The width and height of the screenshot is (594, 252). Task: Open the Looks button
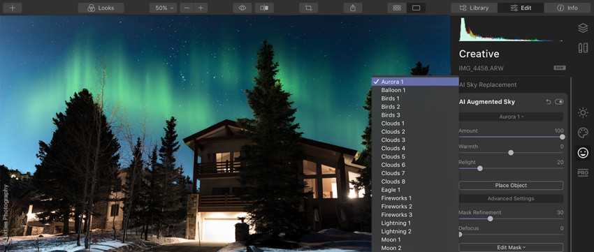101,8
